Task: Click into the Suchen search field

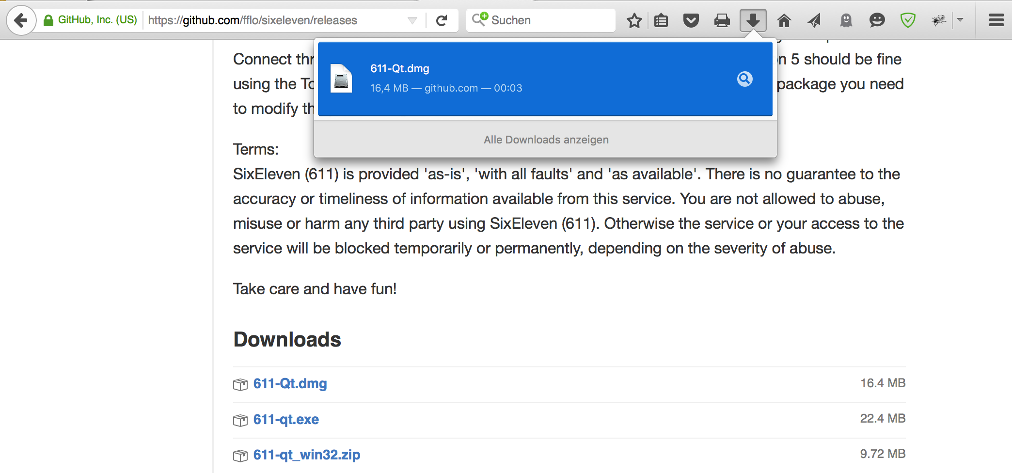Action: (x=548, y=20)
